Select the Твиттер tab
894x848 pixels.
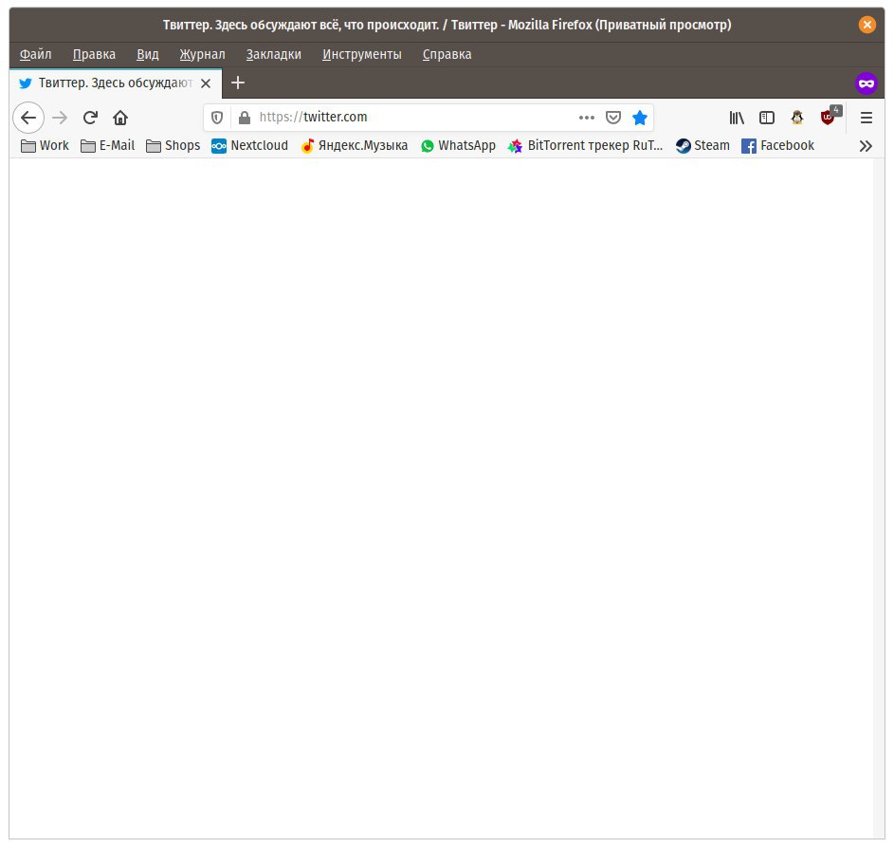coord(115,83)
